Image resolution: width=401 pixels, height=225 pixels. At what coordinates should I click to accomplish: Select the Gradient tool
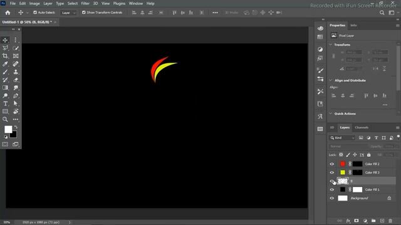point(5,87)
